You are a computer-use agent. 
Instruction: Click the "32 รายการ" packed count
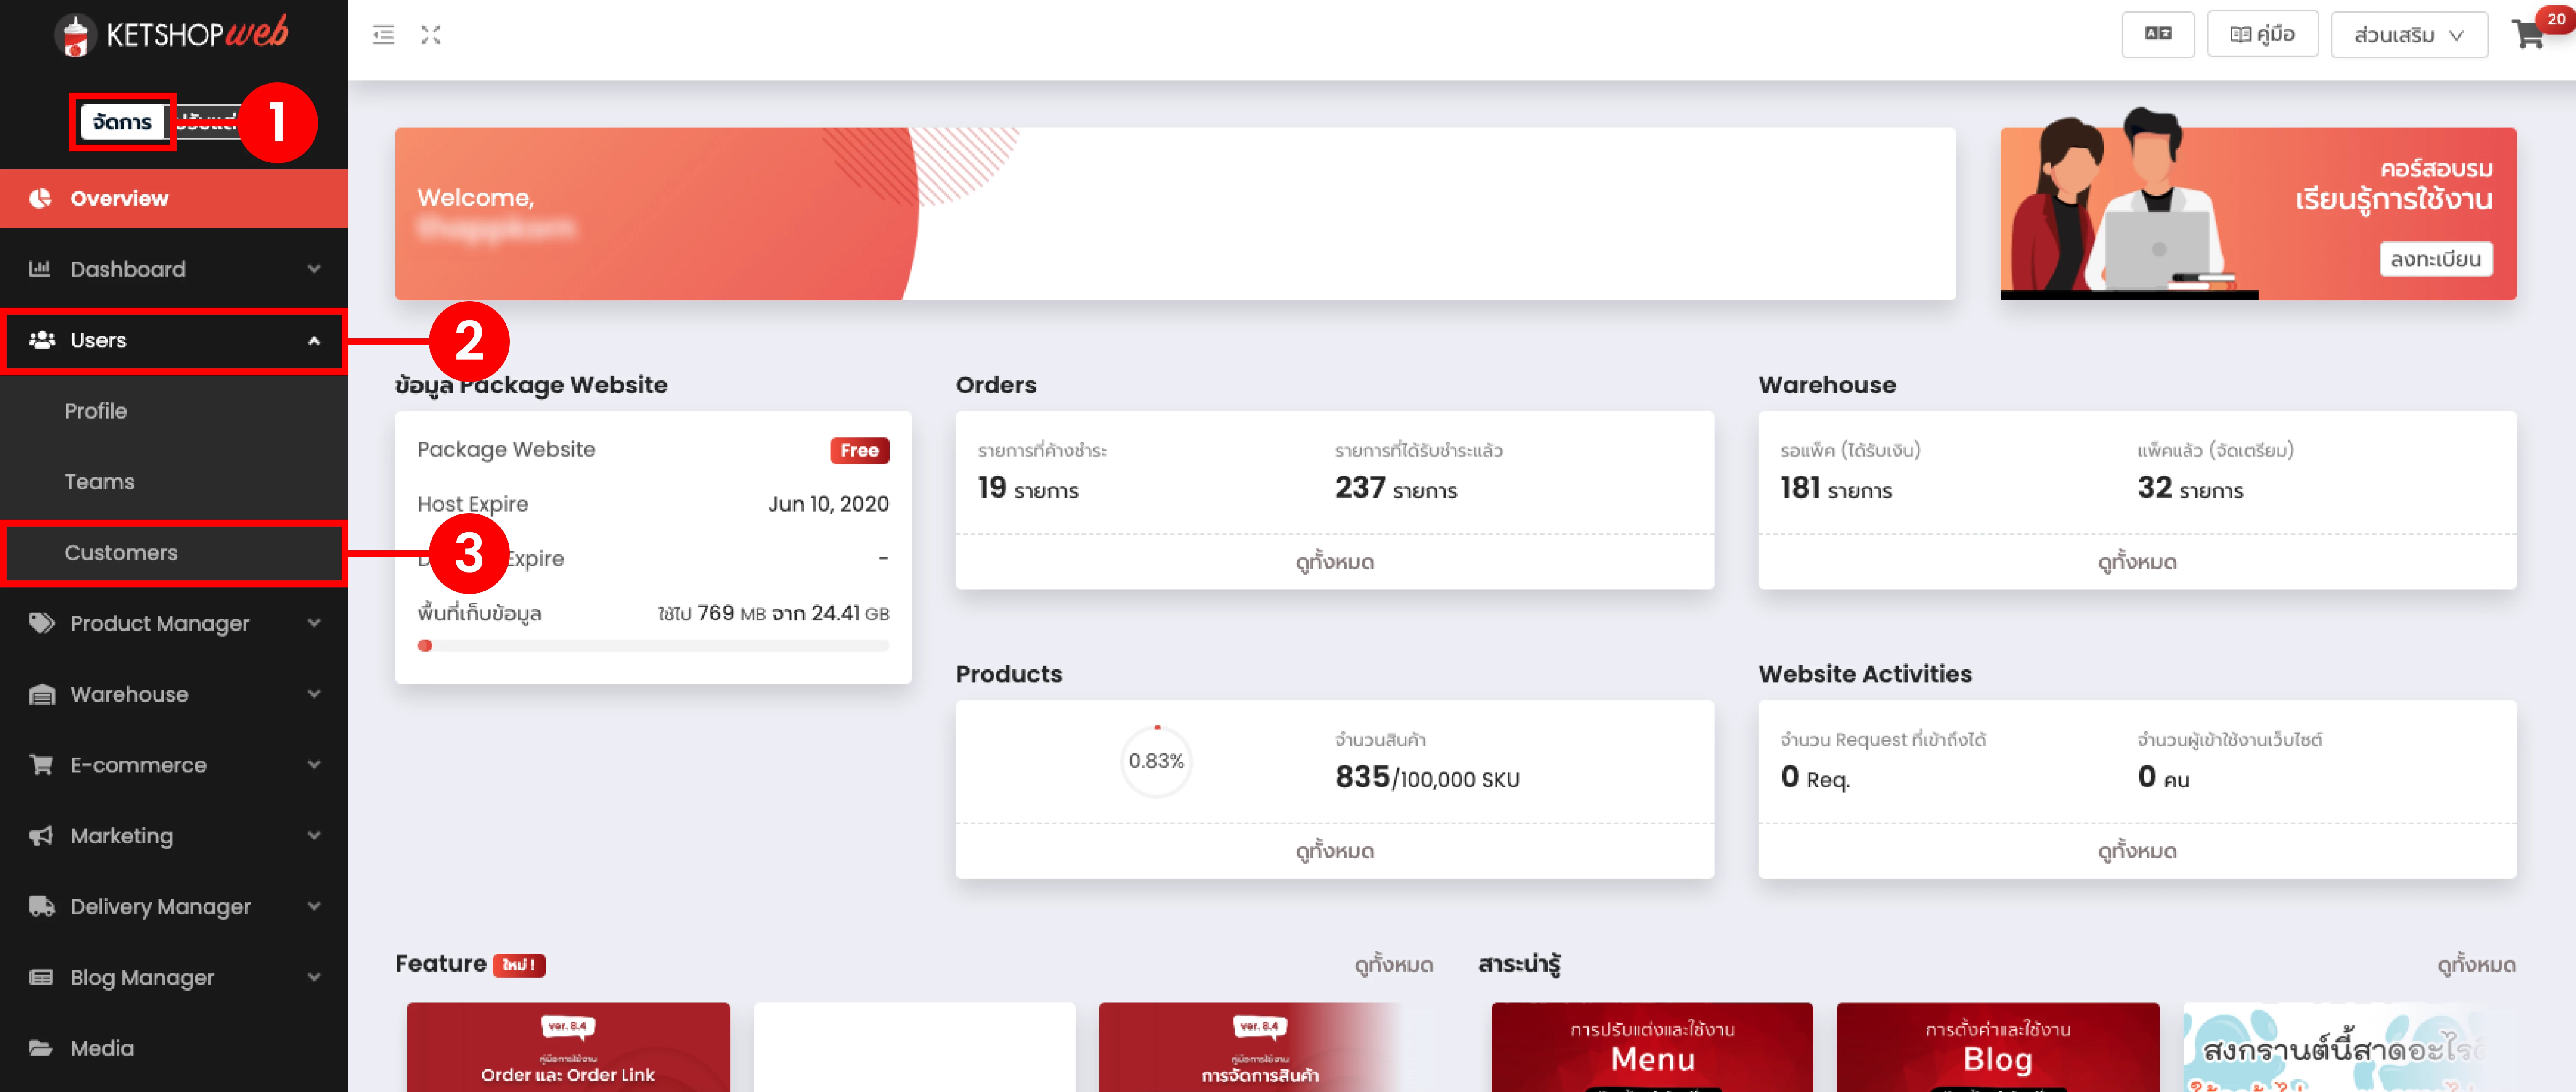pos(2191,489)
